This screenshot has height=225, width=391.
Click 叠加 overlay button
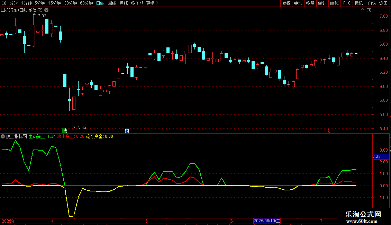(x=298, y=3)
